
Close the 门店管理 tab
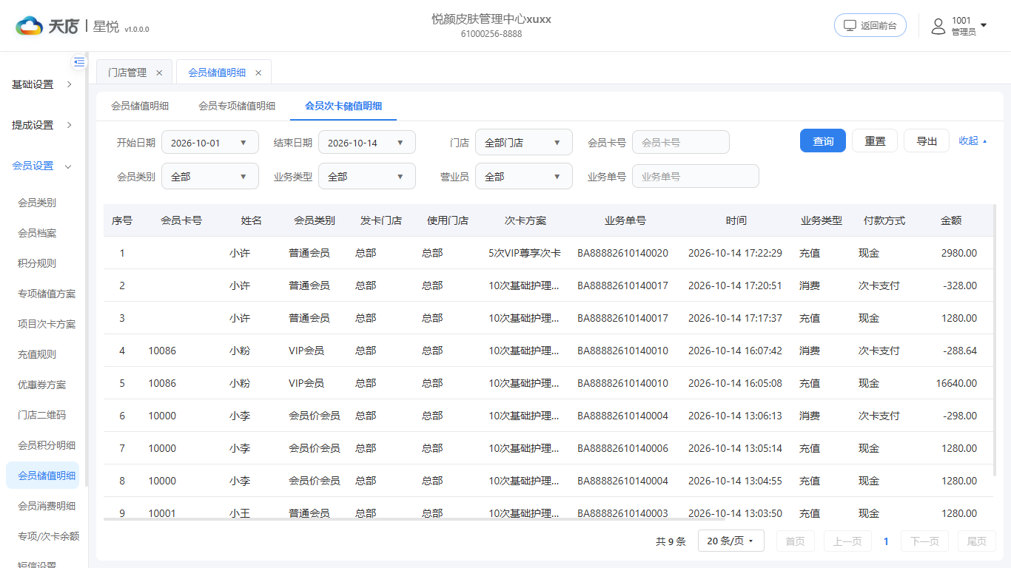[x=159, y=72]
